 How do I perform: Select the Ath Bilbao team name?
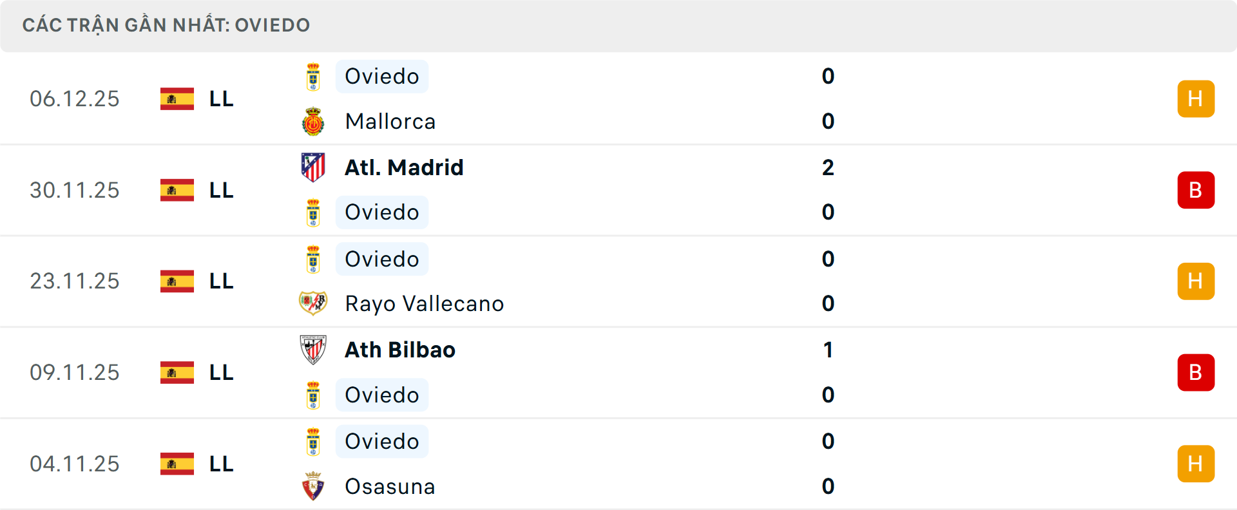coord(399,350)
